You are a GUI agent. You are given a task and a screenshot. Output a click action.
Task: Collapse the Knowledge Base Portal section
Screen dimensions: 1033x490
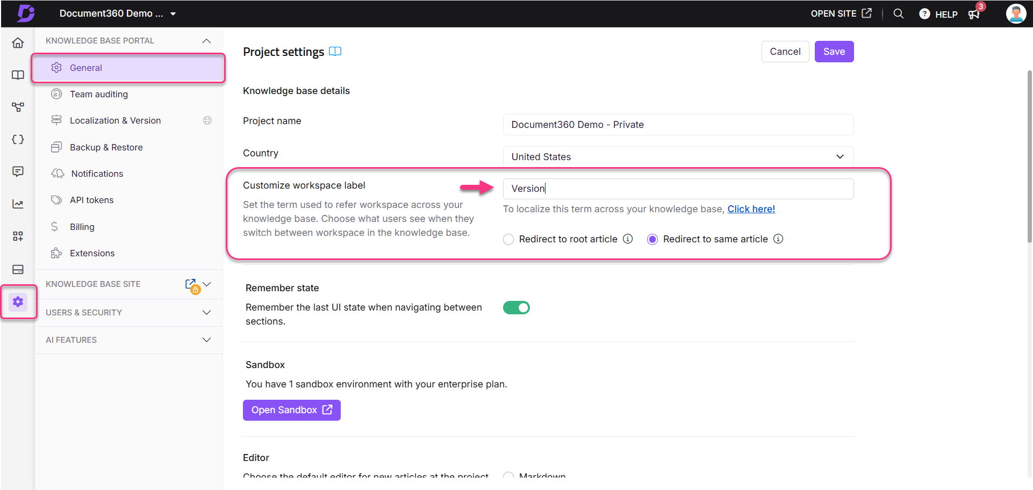pyautogui.click(x=206, y=41)
